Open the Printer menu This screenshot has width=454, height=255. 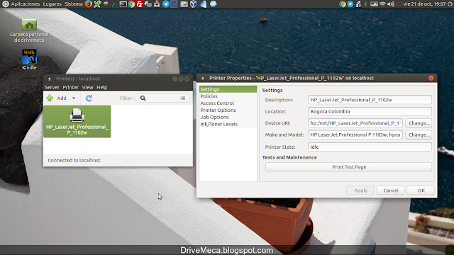[x=71, y=87]
